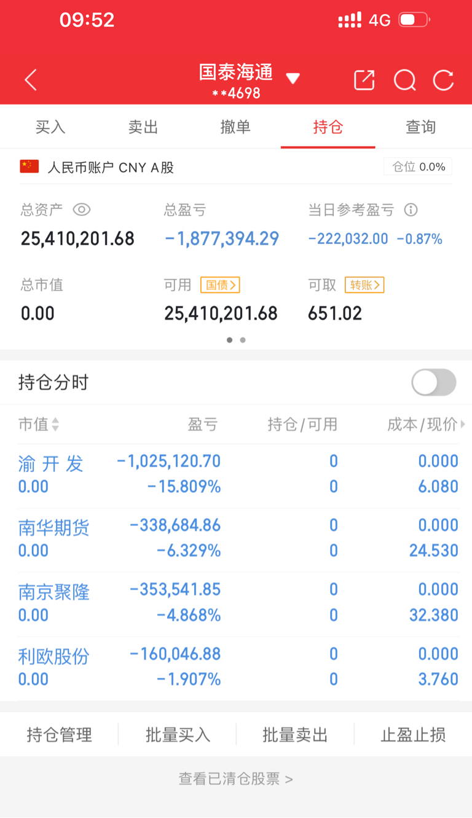Tap 南京聚隆 current price 32.380

point(434,615)
